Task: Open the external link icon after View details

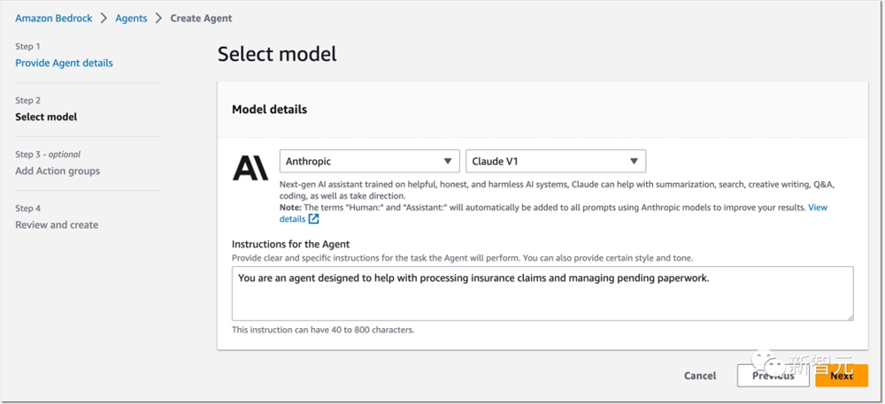Action: pyautogui.click(x=314, y=219)
